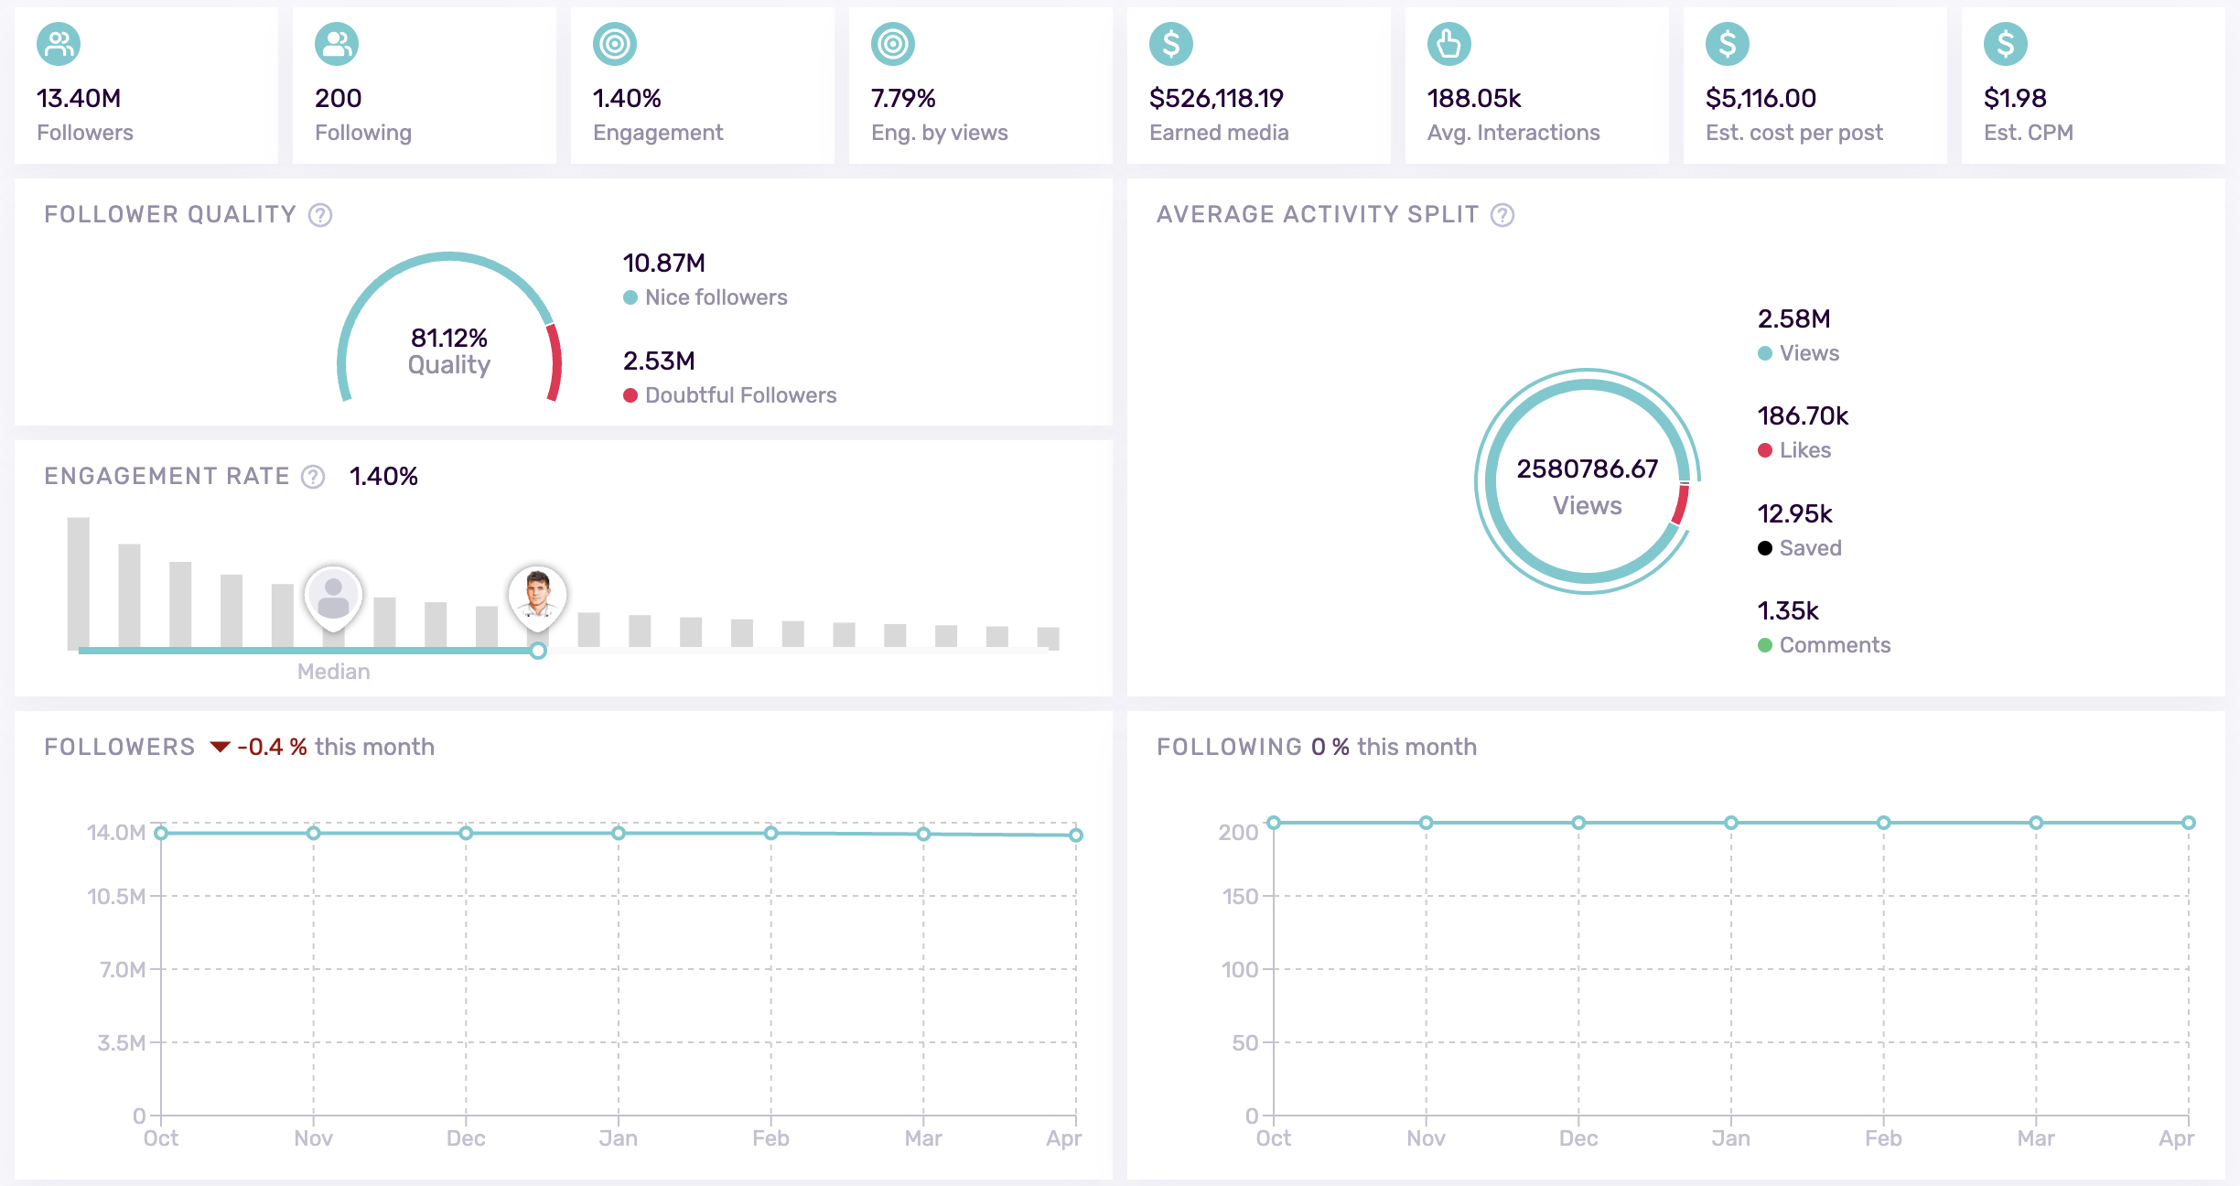The height and width of the screenshot is (1186, 2240).
Task: Open the Engagement Rate help tooltip
Action: click(x=312, y=477)
